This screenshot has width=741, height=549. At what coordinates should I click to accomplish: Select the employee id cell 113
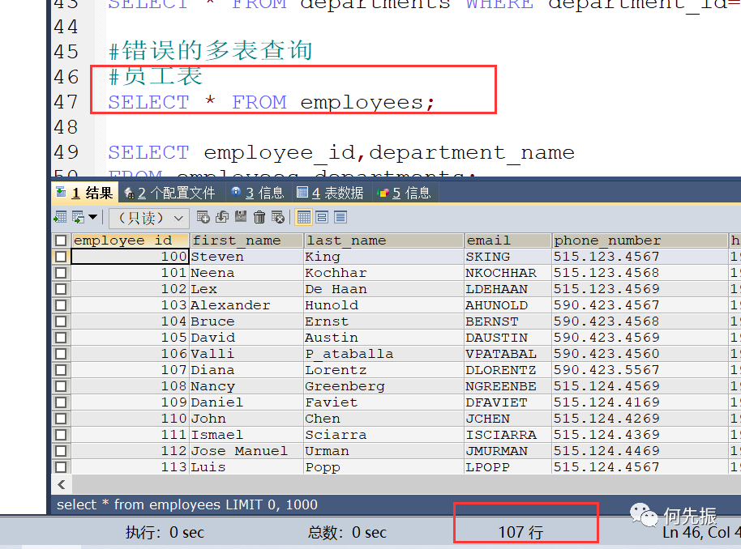[x=130, y=467]
